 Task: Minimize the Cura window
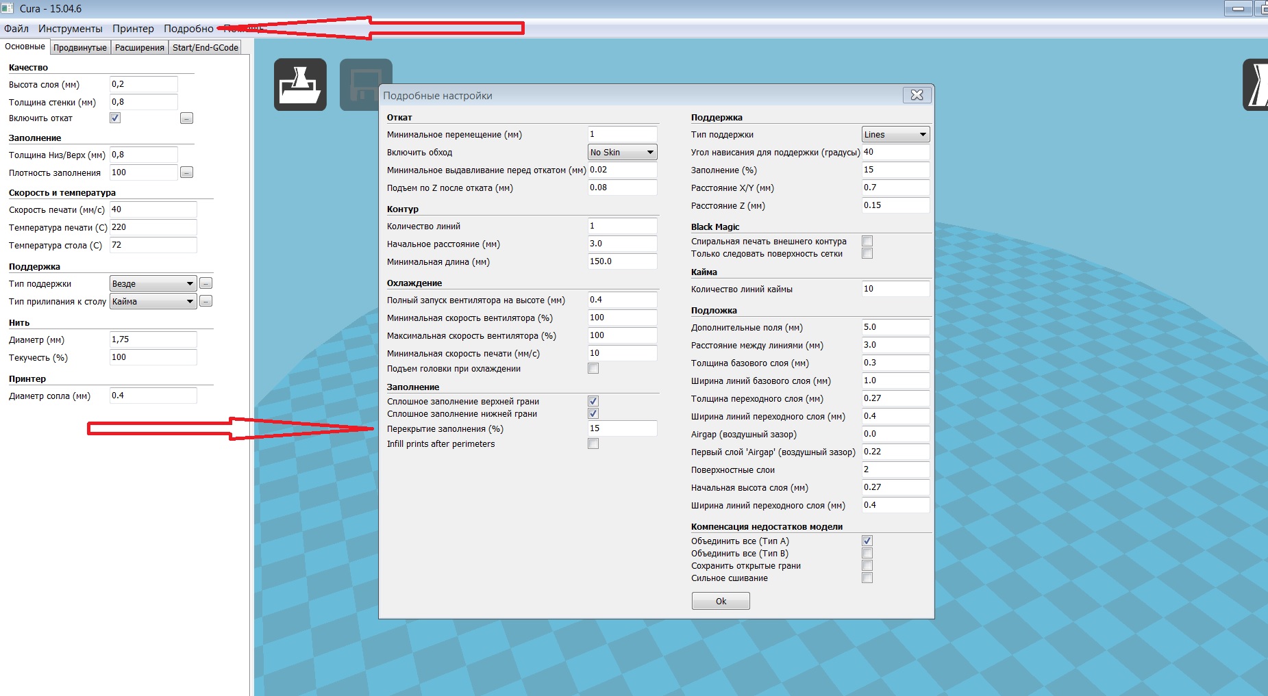(1238, 9)
